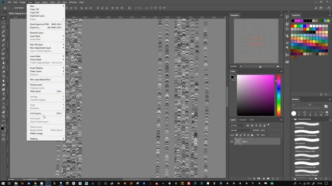Expand the Layer Style submenu

63,36
